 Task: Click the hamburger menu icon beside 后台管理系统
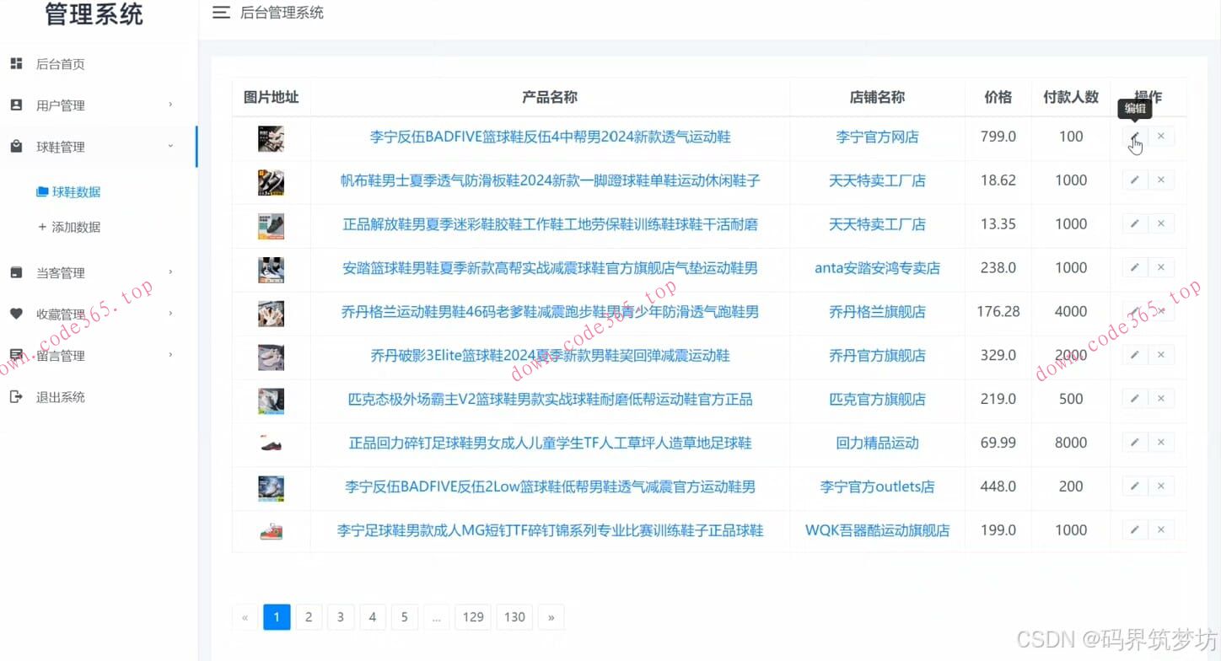(x=220, y=13)
